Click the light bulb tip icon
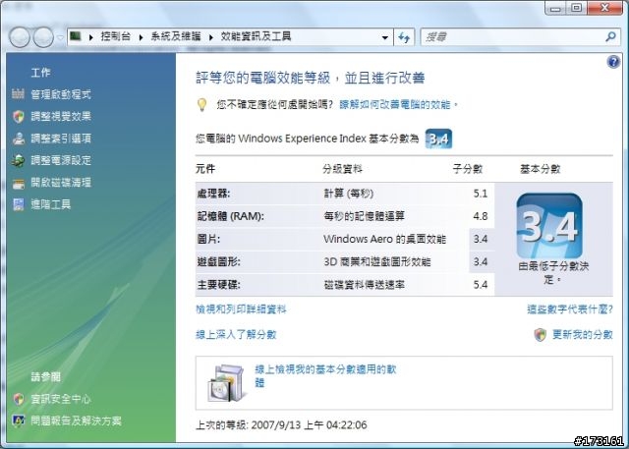The image size is (629, 449). click(201, 105)
